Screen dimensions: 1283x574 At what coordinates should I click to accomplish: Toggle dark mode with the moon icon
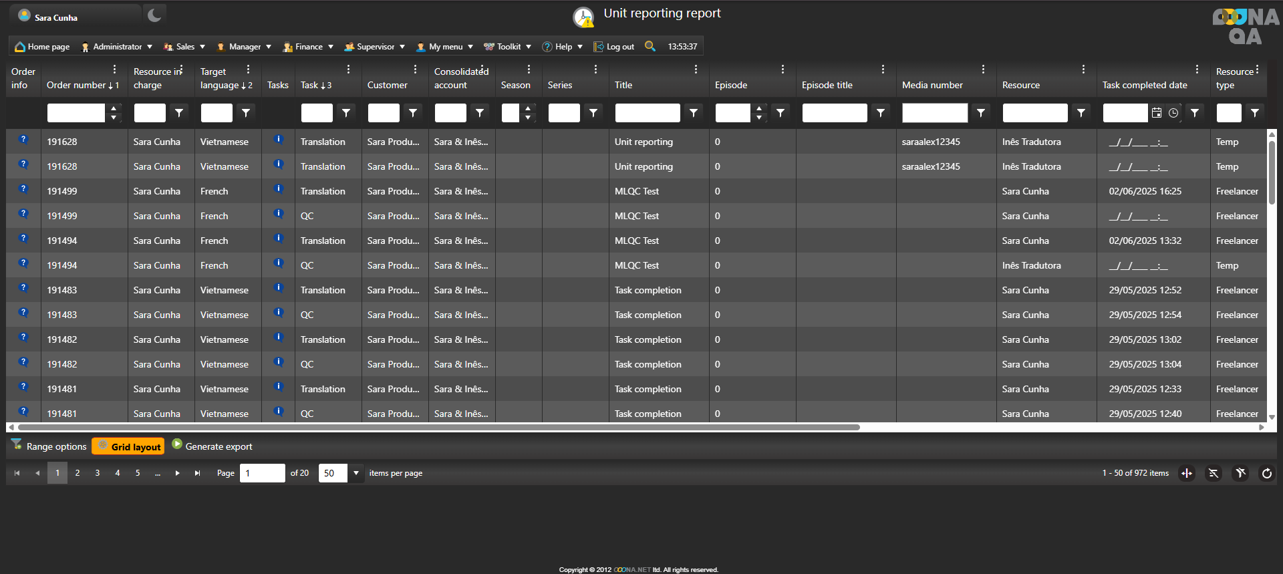pos(154,15)
